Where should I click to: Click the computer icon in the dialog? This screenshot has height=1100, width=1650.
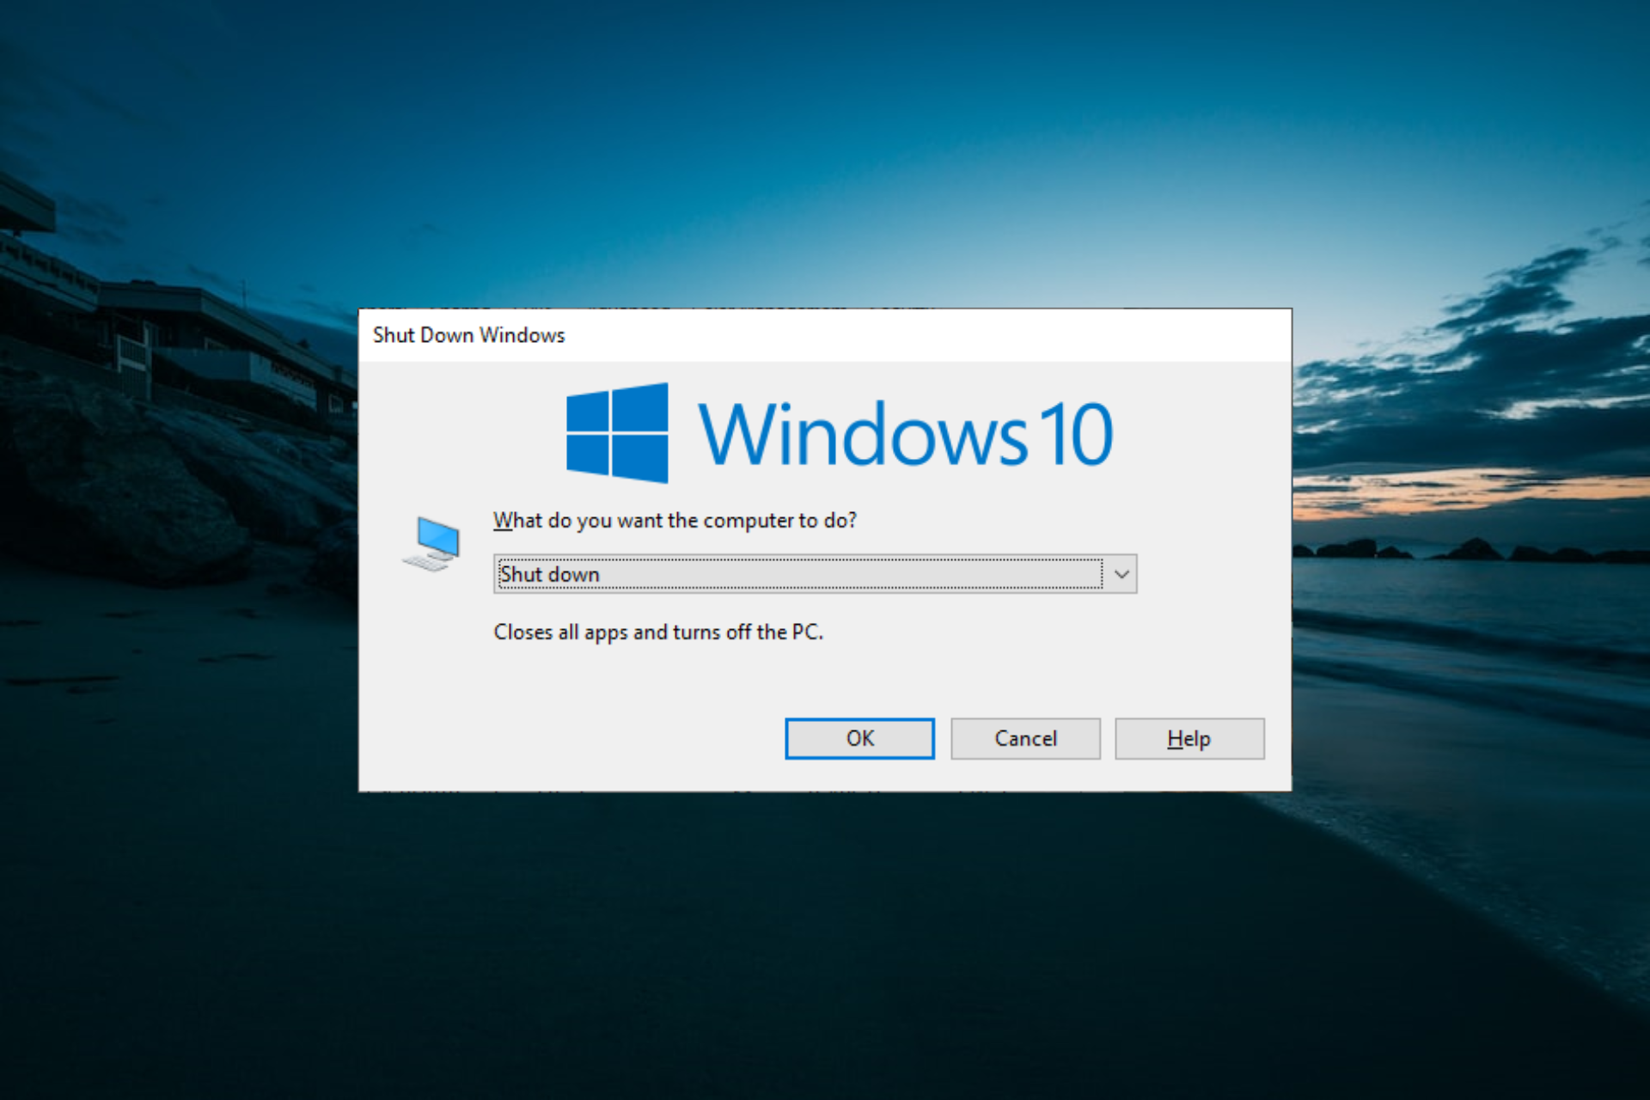click(x=432, y=544)
